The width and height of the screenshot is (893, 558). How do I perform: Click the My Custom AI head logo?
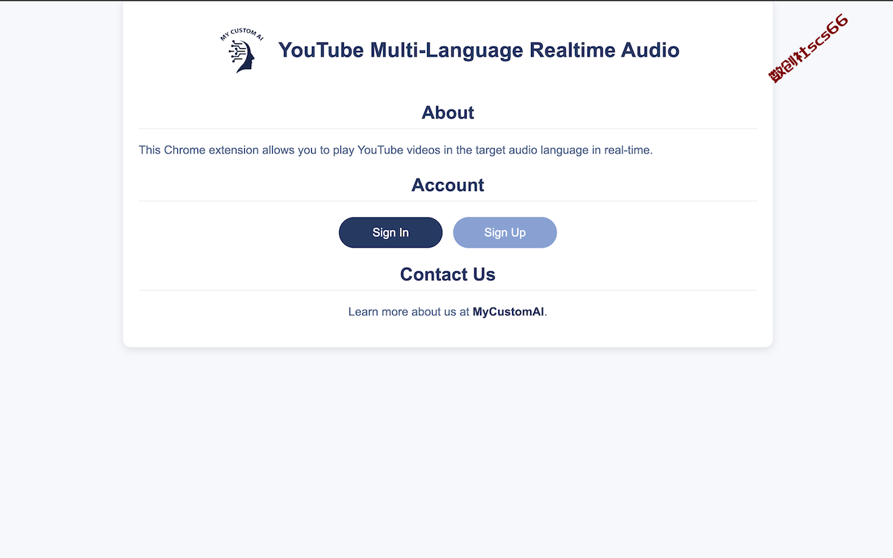(241, 51)
